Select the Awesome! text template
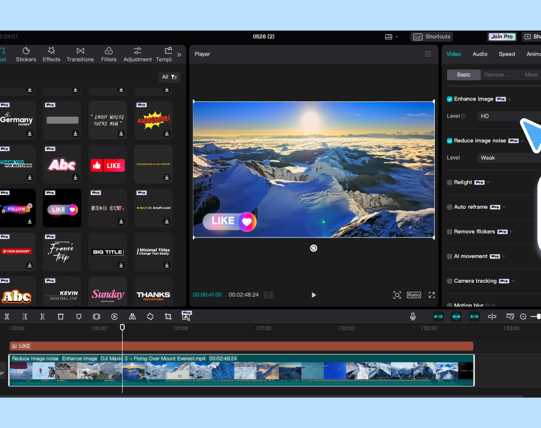This screenshot has height=428, width=541. (x=154, y=120)
